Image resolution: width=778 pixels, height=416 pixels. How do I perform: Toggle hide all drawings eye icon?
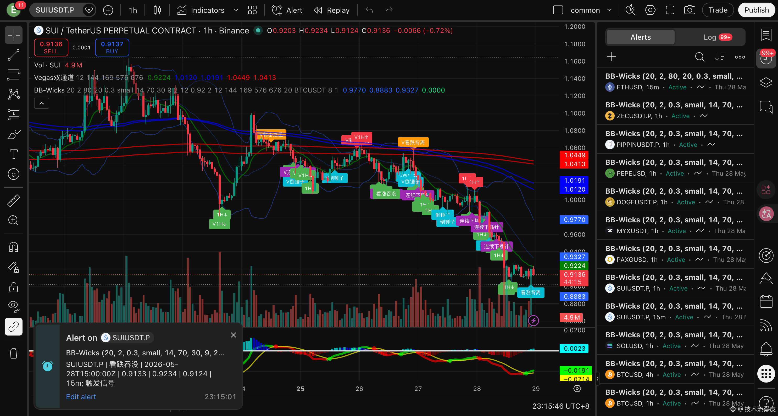point(14,307)
